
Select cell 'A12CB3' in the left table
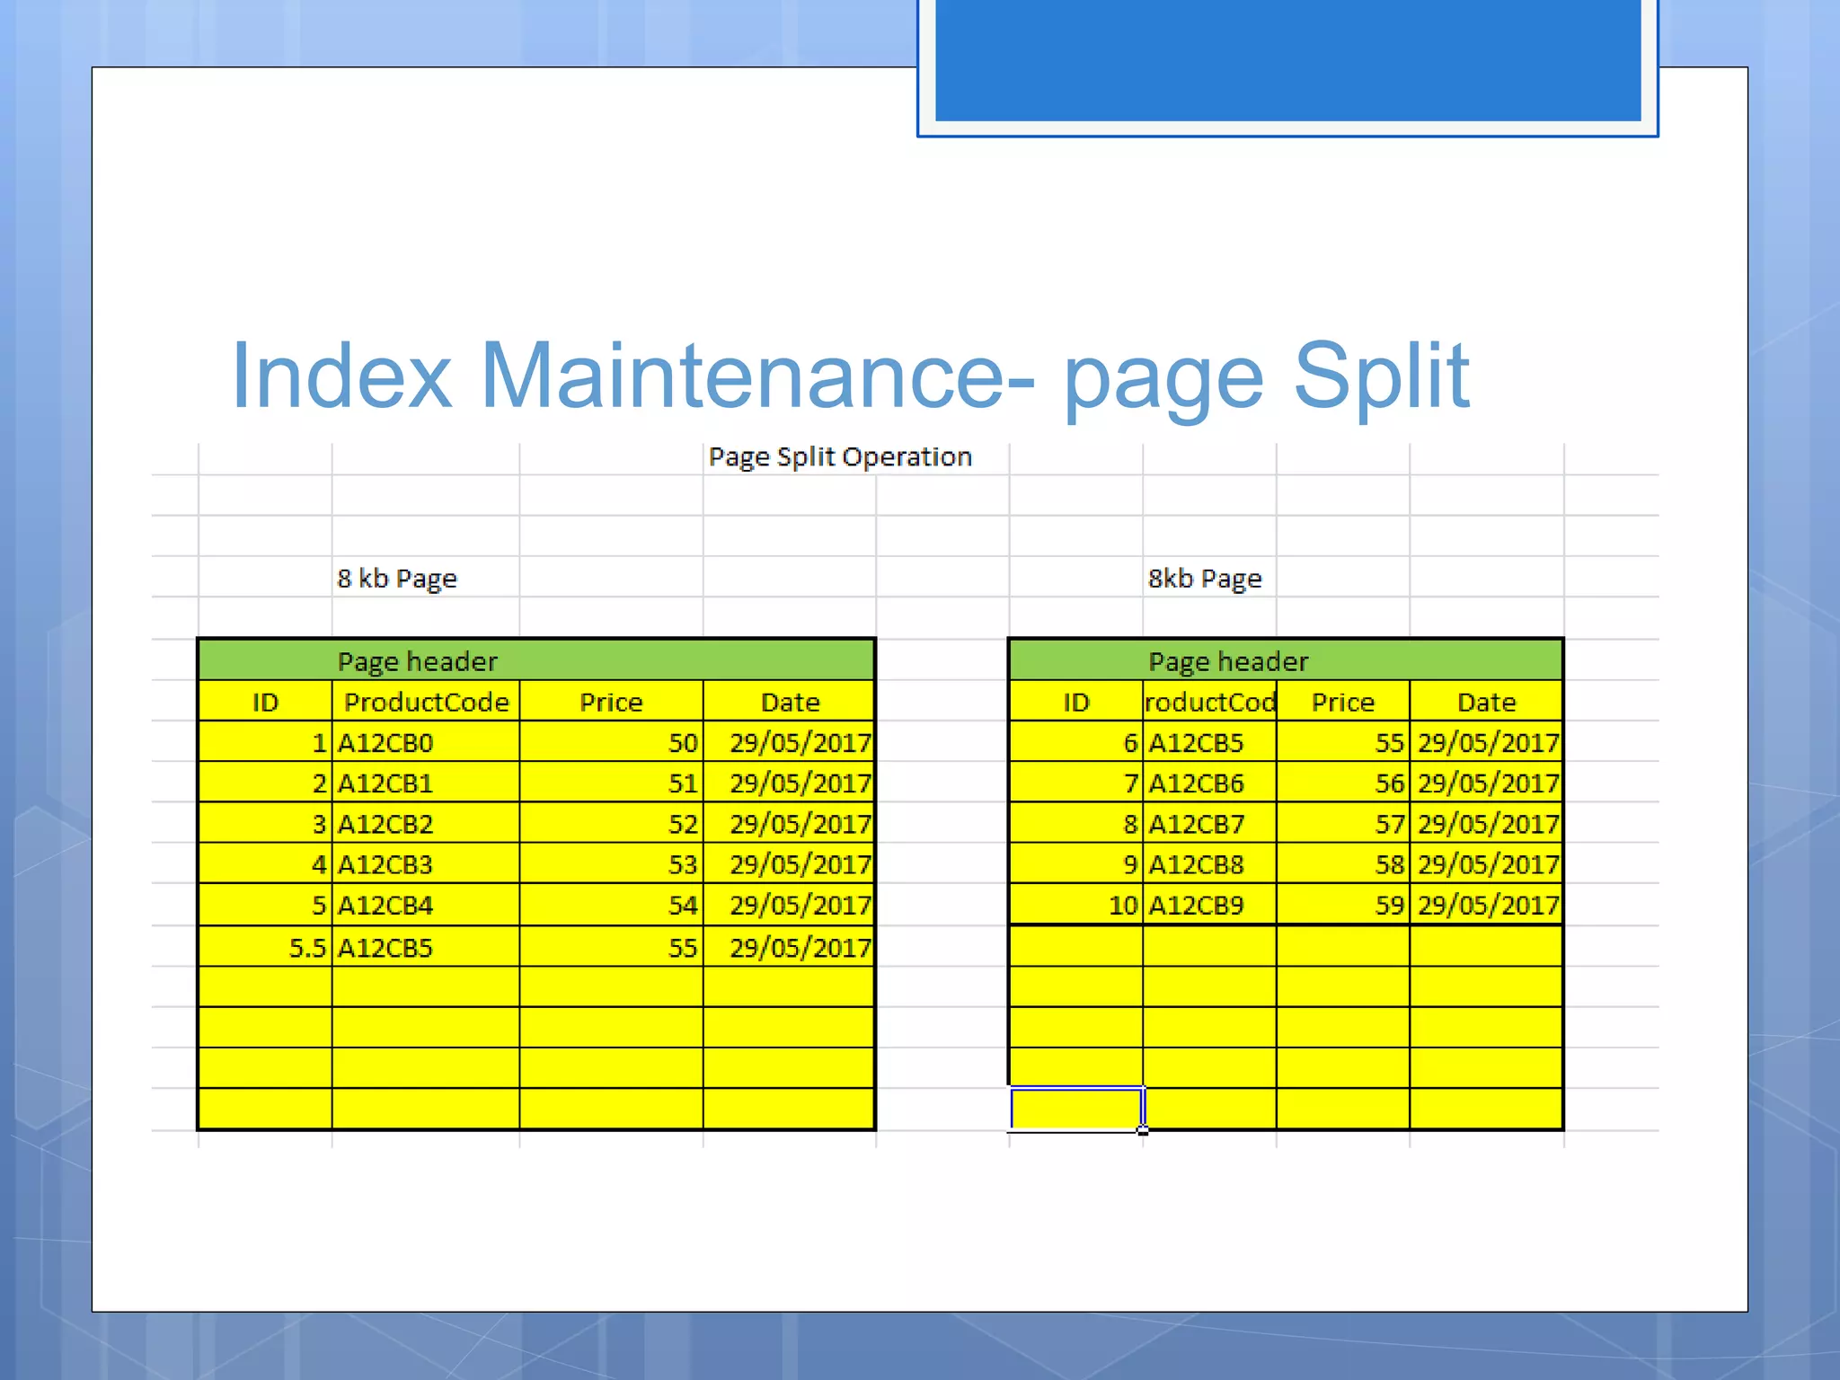pos(426,863)
